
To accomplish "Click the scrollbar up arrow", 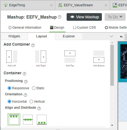I will pyautogui.click(x=112, y=43).
